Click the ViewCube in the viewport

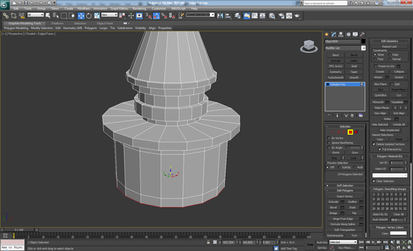tap(309, 46)
